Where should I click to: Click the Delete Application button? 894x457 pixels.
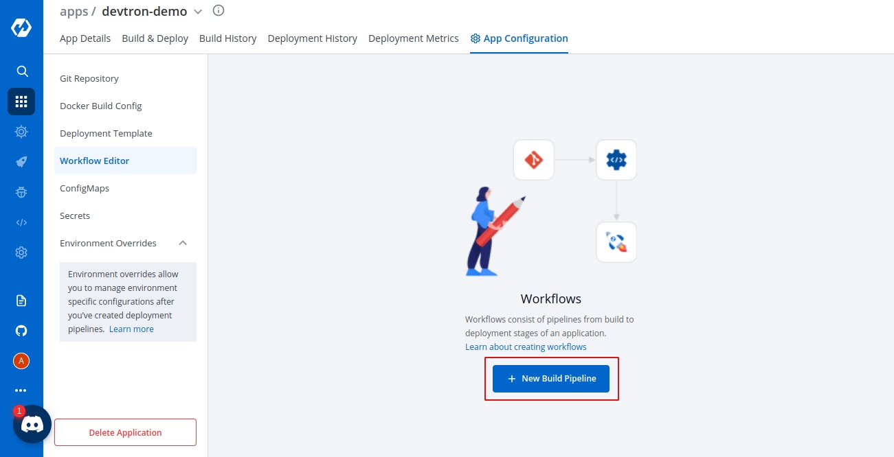tap(125, 432)
